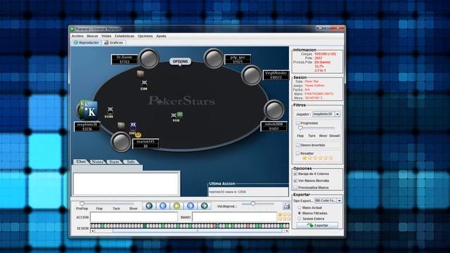Click the Ultima Accion text line
This screenshot has height=253, width=450.
(248, 192)
